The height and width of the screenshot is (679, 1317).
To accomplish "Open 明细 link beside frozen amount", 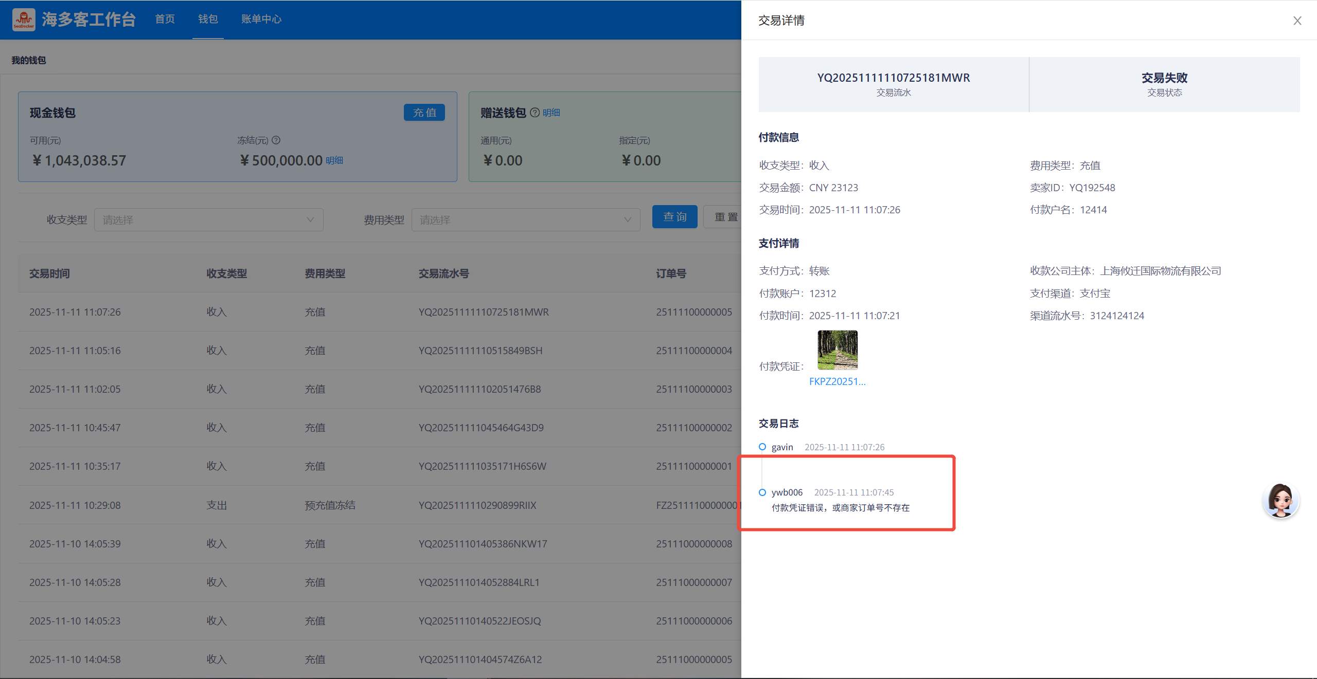I will point(334,160).
